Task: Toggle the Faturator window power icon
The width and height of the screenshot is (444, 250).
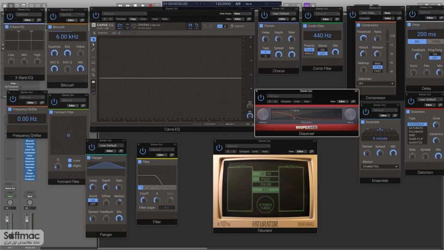Action: pos(219,148)
